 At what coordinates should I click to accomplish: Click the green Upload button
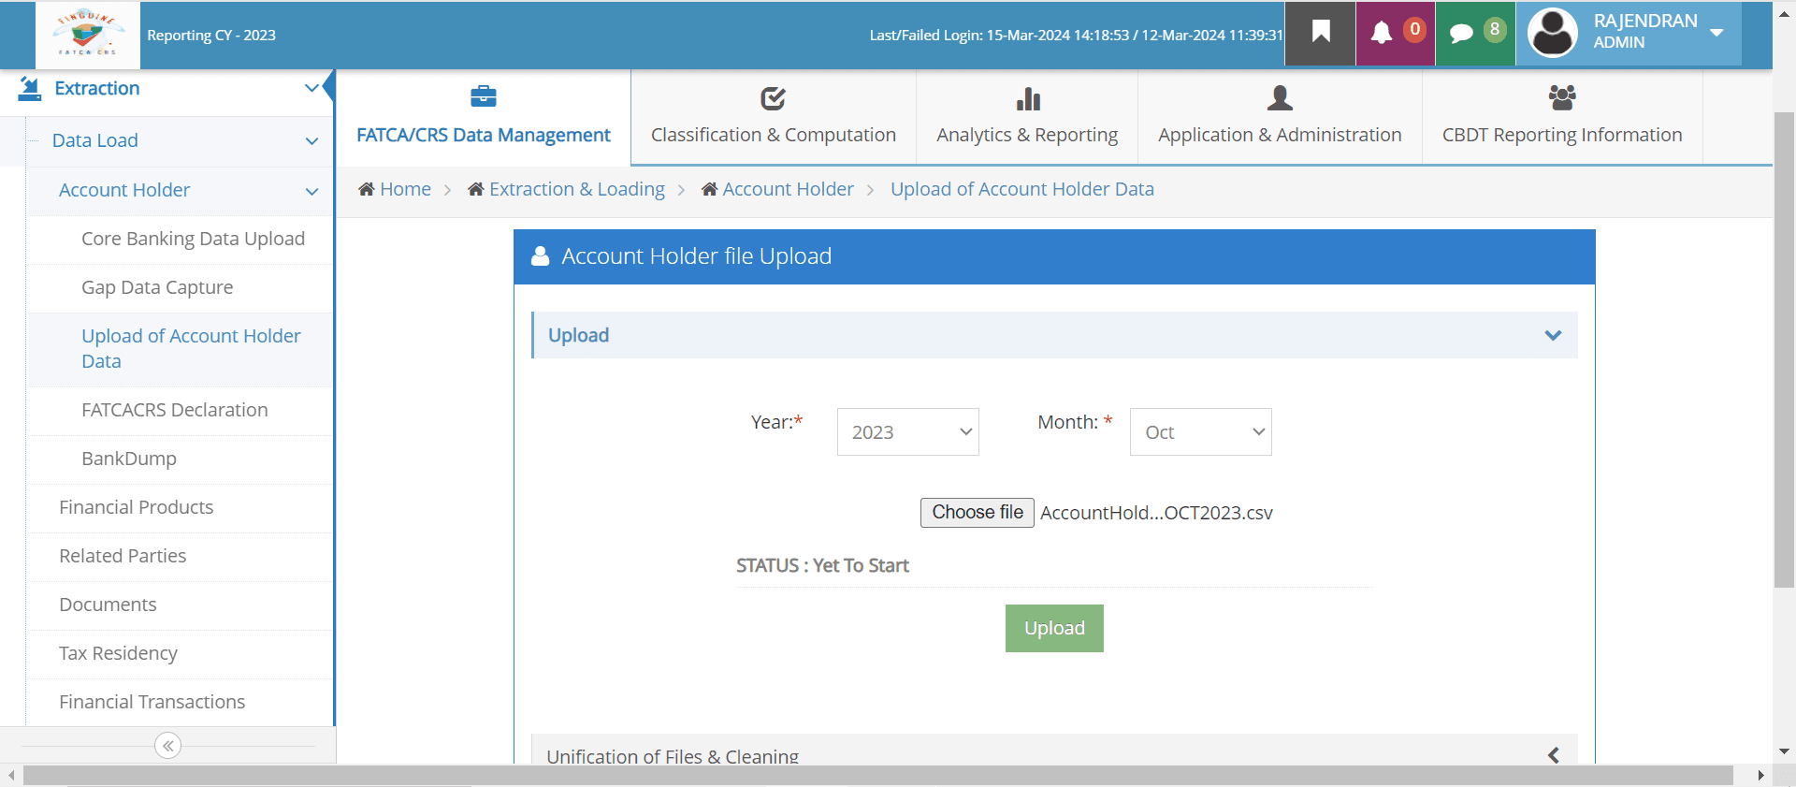tap(1054, 628)
